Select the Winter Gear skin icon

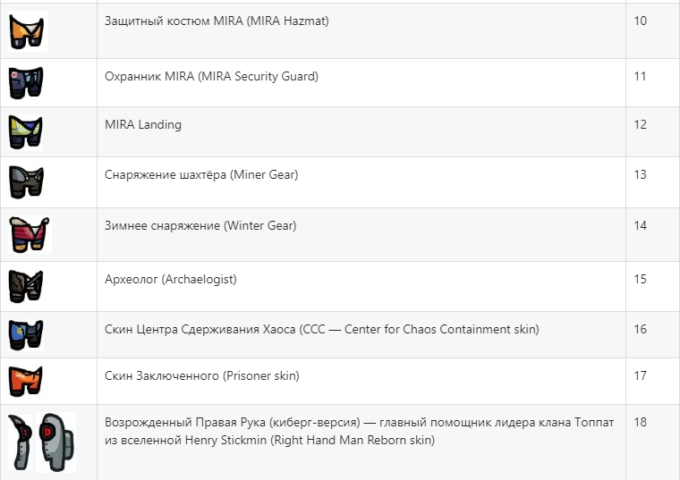pyautogui.click(x=30, y=234)
